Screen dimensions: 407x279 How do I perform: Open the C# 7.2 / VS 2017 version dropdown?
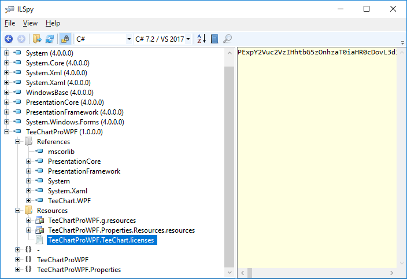pyautogui.click(x=163, y=39)
